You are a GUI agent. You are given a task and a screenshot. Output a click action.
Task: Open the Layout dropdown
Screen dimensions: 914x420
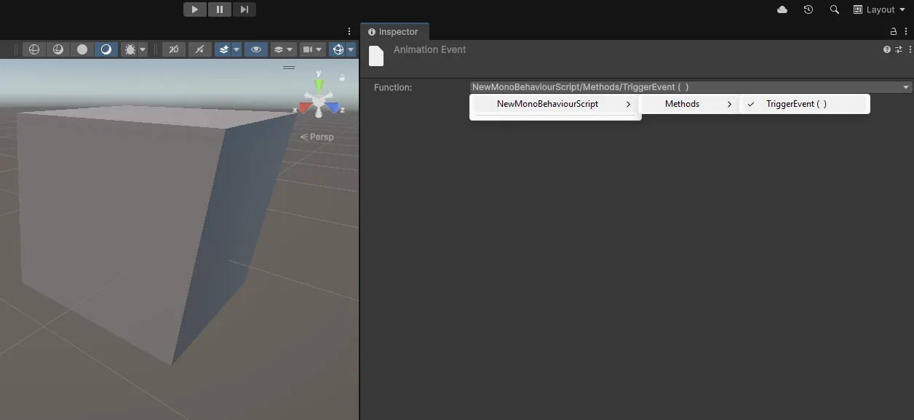(879, 9)
